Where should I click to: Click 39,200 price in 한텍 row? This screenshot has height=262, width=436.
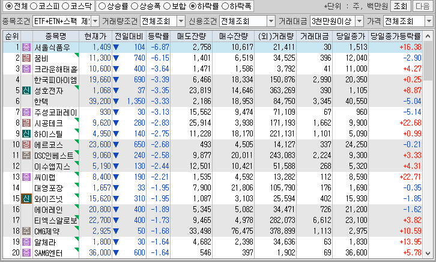tap(100, 101)
